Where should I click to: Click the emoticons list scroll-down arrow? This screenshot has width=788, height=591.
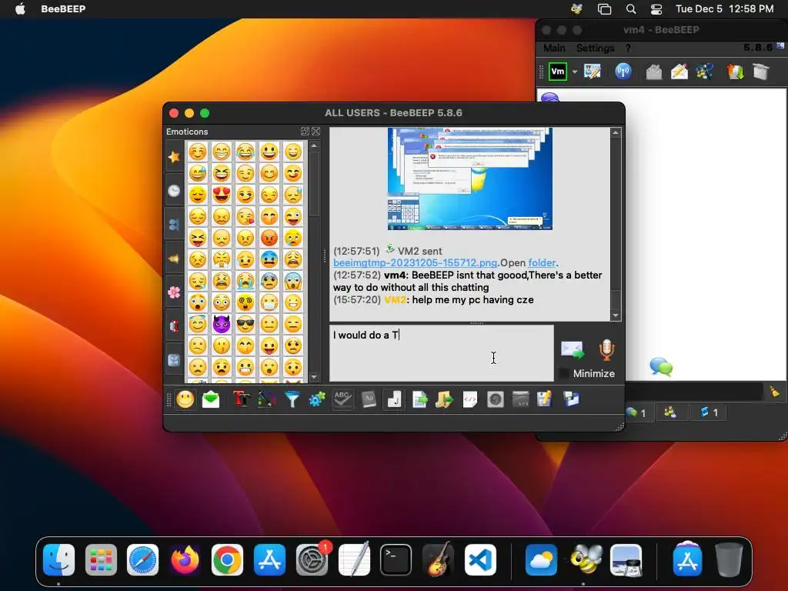(x=314, y=377)
